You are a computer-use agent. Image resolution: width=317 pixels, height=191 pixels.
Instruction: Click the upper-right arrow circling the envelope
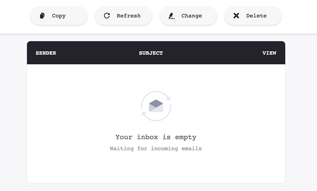(x=168, y=98)
